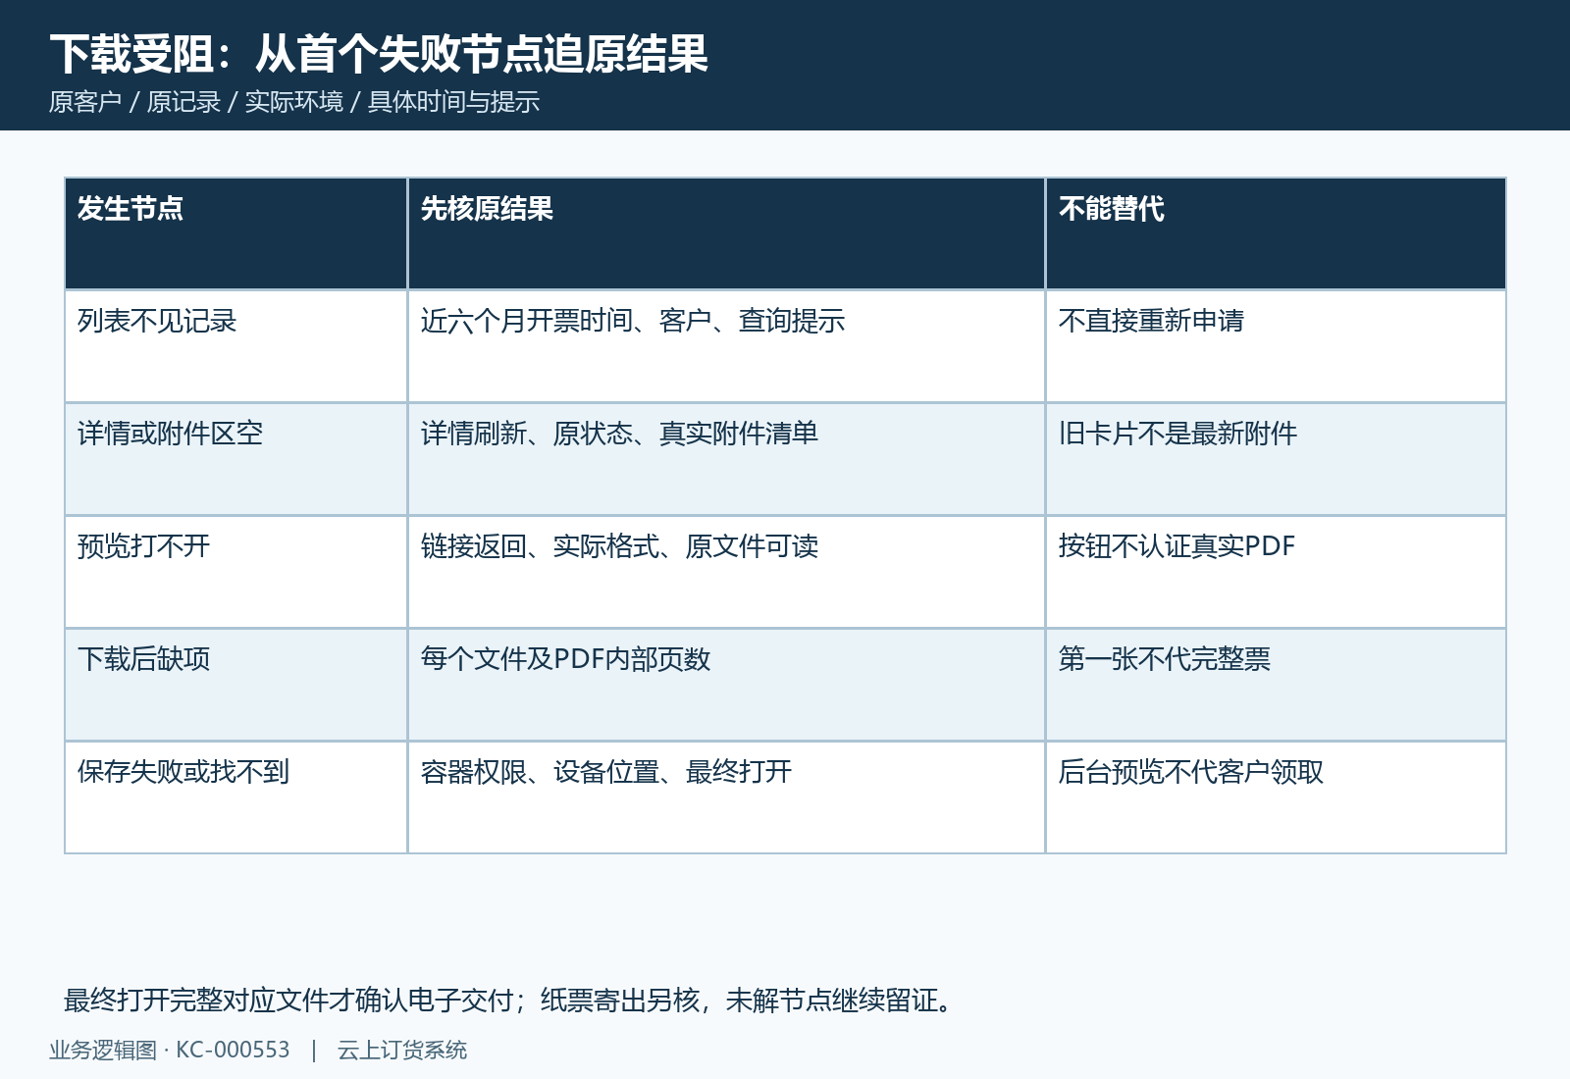1570x1079 pixels.
Task: Select the subtitle 原客户 / 原记录 / 实际环境 / 具体时间与提示
Action: (294, 102)
